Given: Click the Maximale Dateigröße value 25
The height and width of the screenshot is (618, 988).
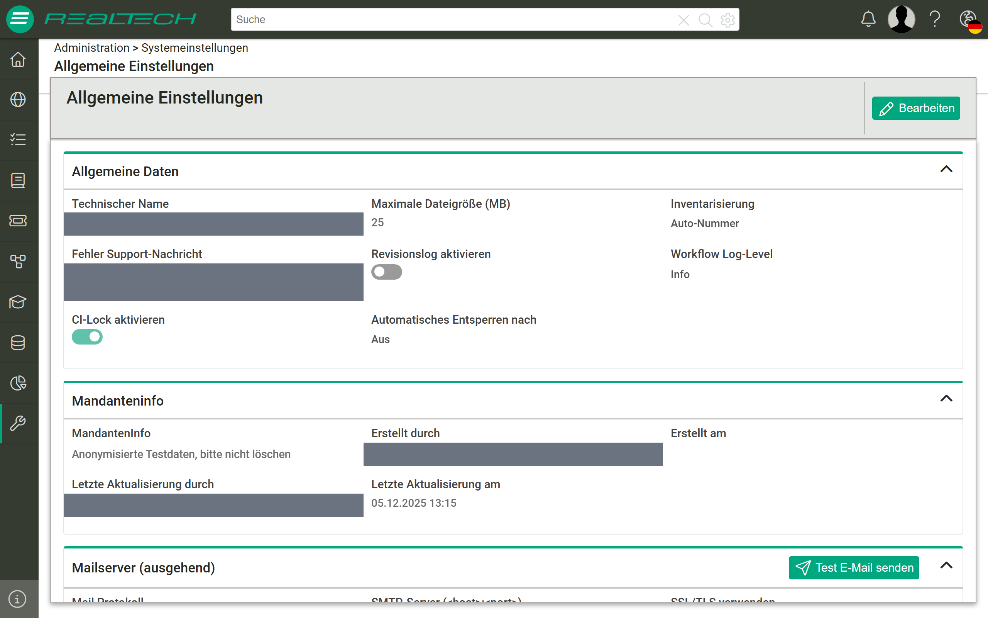Looking at the screenshot, I should tap(377, 223).
